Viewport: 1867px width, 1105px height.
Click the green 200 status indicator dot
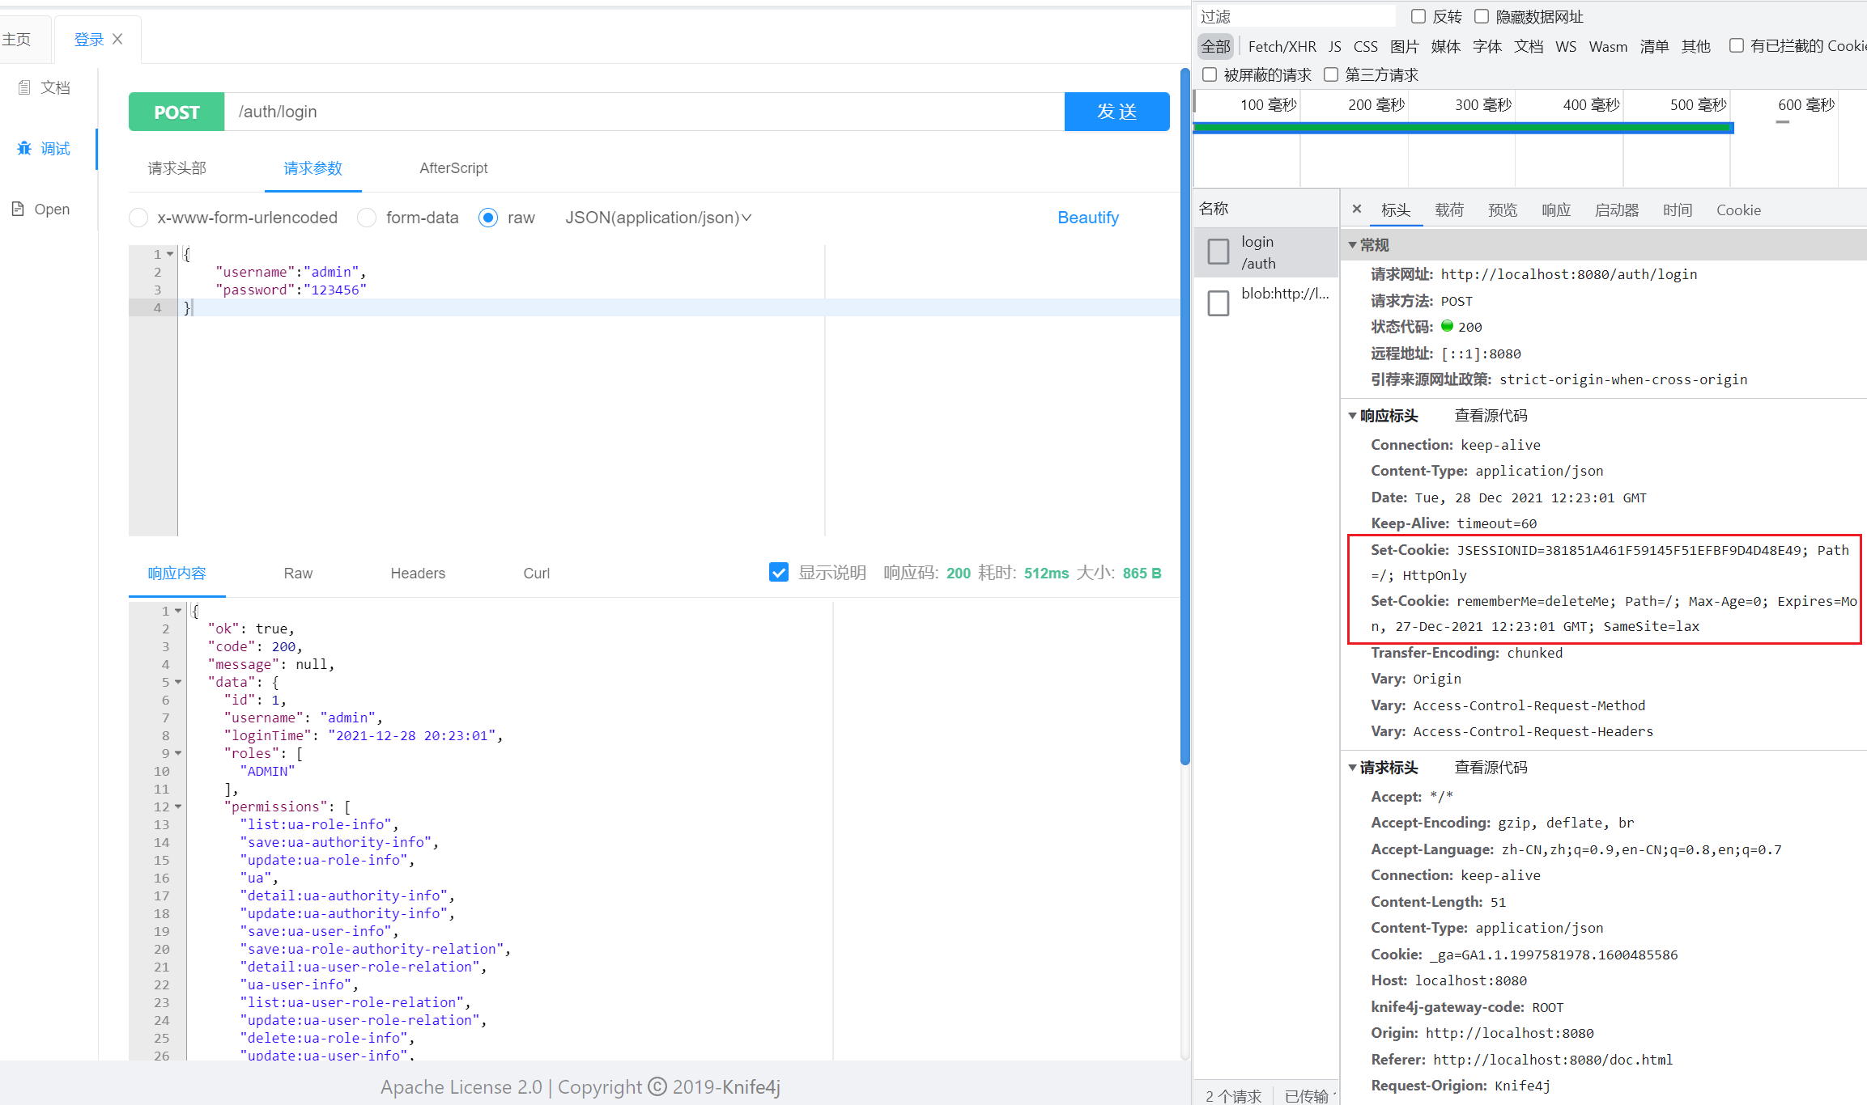[1447, 326]
